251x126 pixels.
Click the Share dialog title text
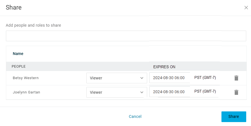pyautogui.click(x=14, y=8)
